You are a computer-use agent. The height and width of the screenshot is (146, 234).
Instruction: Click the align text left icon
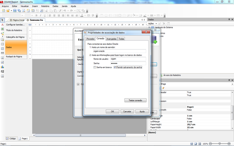(50, 15)
